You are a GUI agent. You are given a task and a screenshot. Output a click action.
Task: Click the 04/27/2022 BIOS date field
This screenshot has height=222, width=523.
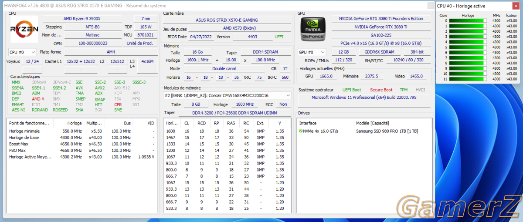pos(201,37)
